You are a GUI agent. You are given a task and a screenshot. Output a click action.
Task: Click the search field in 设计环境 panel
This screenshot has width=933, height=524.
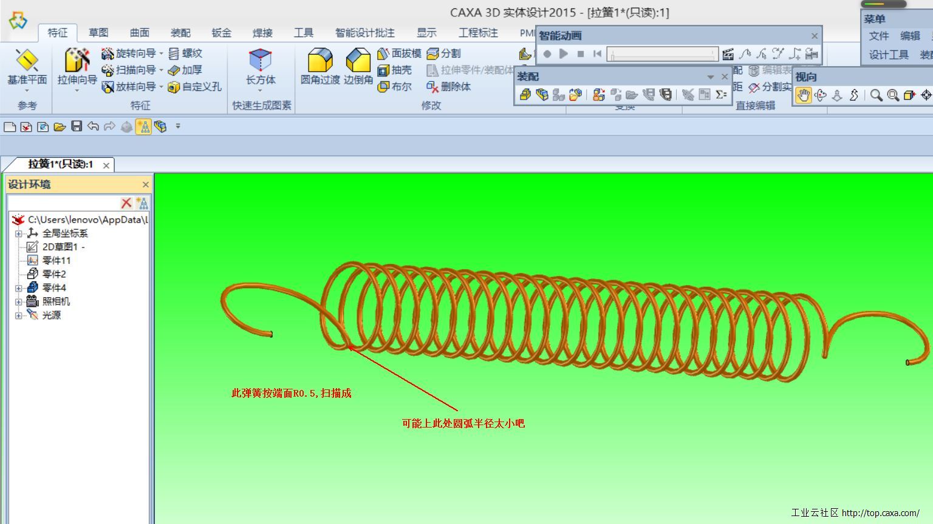(63, 203)
